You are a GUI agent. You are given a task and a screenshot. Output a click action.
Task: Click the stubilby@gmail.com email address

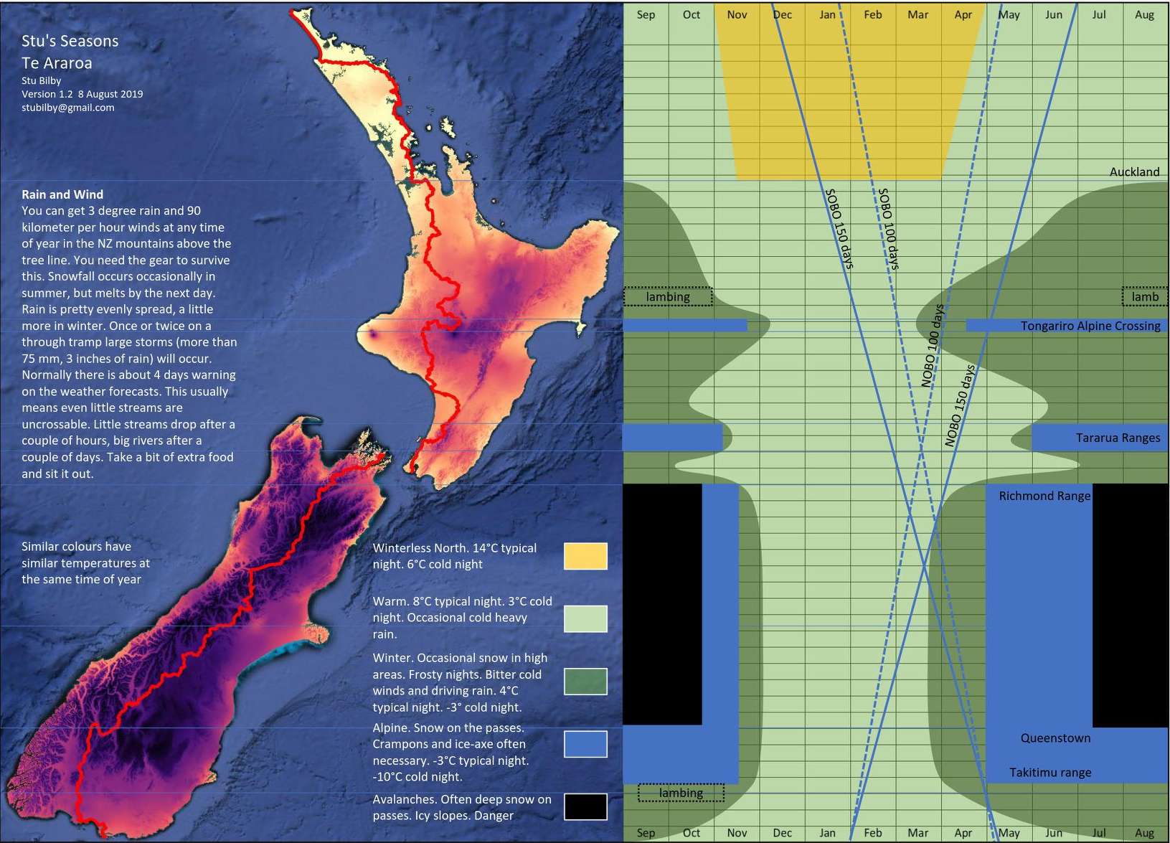click(68, 108)
